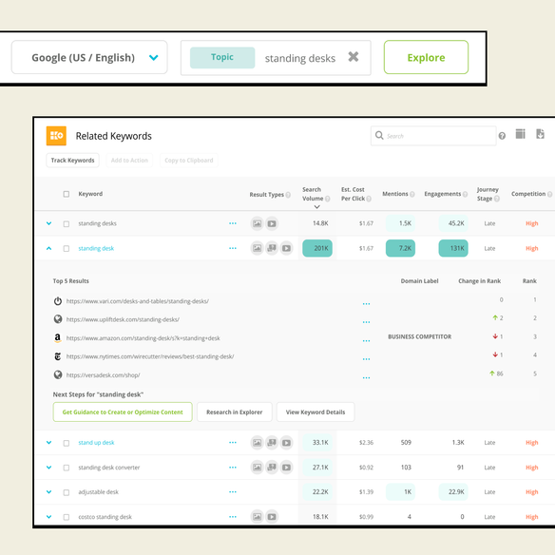Viewport: 555px width, 555px height.
Task: Open the Google (US / English) dropdown
Action: (89, 57)
